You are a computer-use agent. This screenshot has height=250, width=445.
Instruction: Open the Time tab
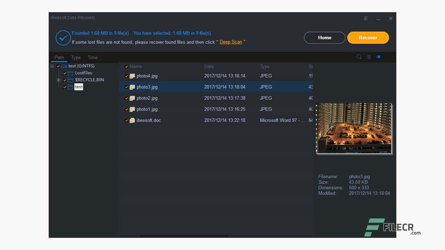[92, 57]
